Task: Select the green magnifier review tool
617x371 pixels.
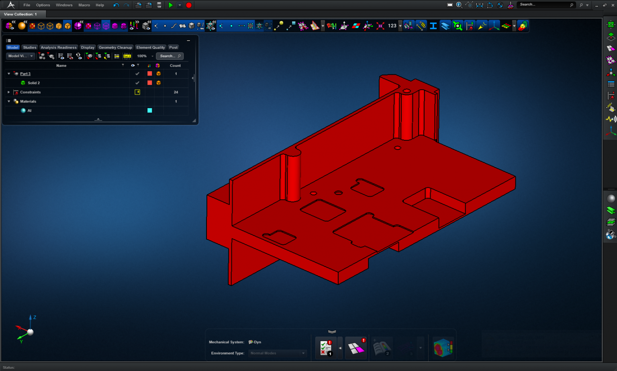Action: point(458,25)
